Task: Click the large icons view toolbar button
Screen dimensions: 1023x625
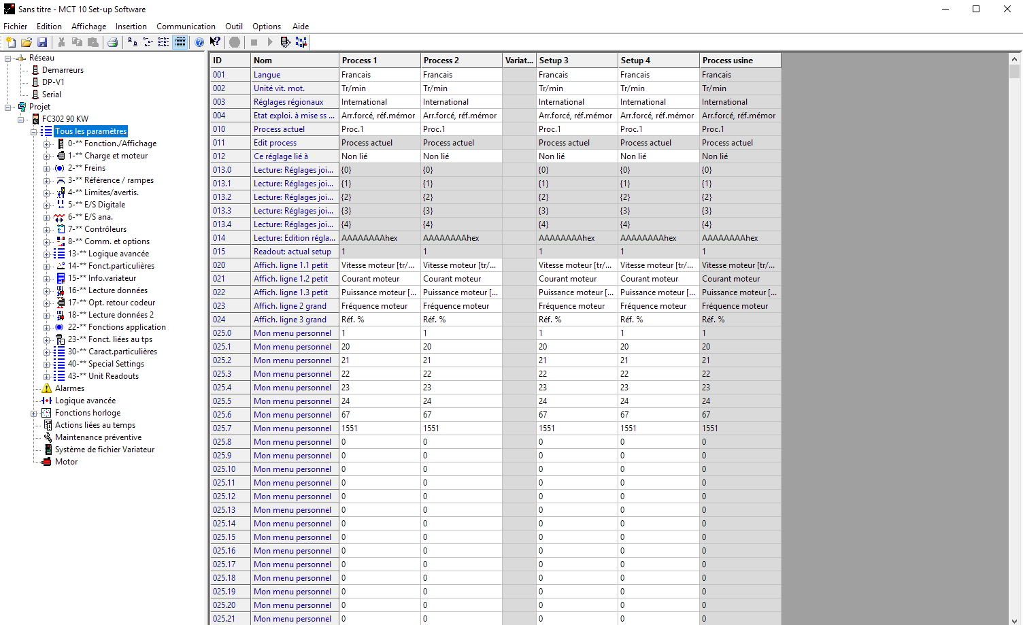Action: (x=133, y=42)
